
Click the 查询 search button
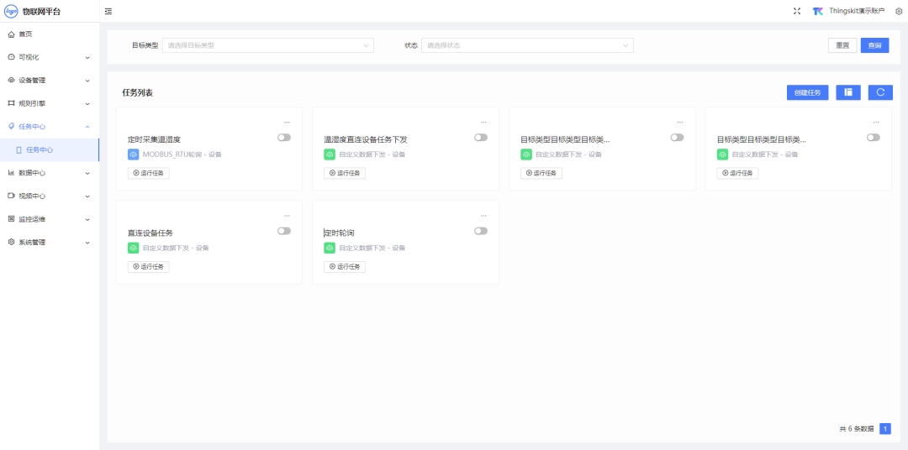874,45
